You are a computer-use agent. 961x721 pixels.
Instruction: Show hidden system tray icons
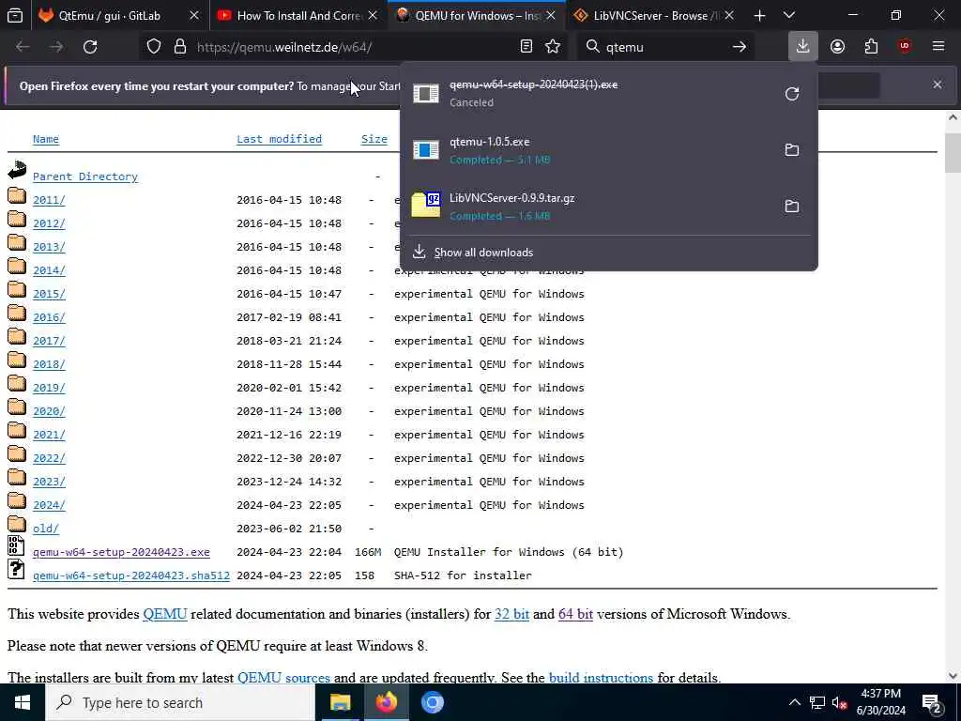pyautogui.click(x=794, y=702)
